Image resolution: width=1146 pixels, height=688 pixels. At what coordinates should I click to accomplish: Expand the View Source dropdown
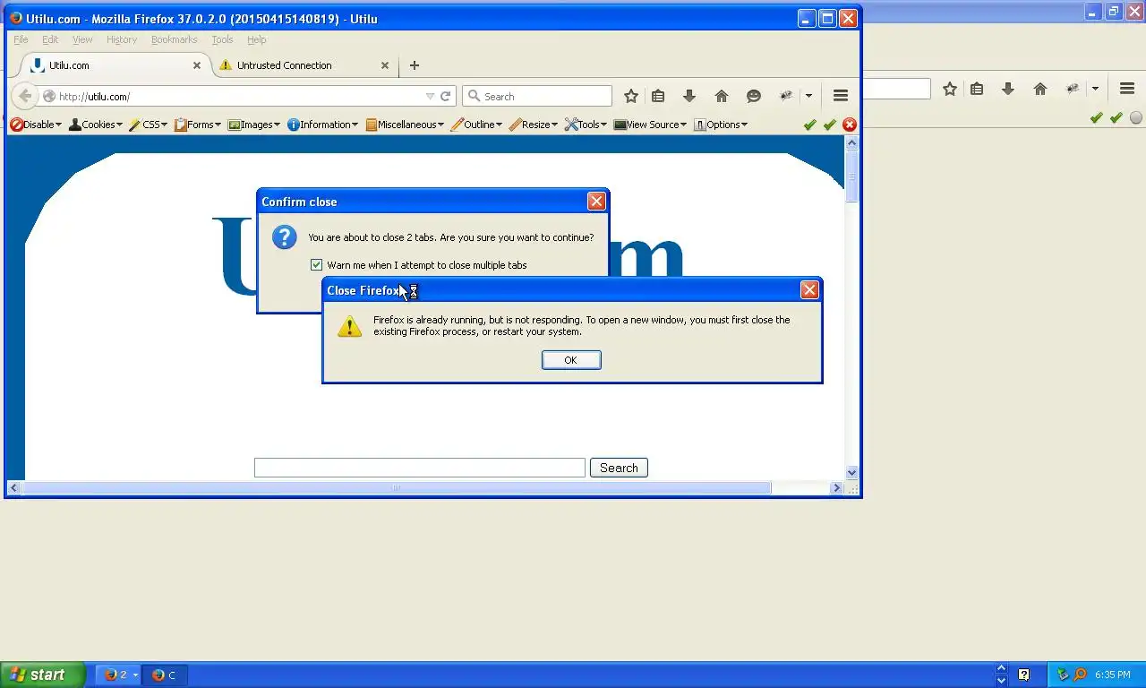coord(650,125)
